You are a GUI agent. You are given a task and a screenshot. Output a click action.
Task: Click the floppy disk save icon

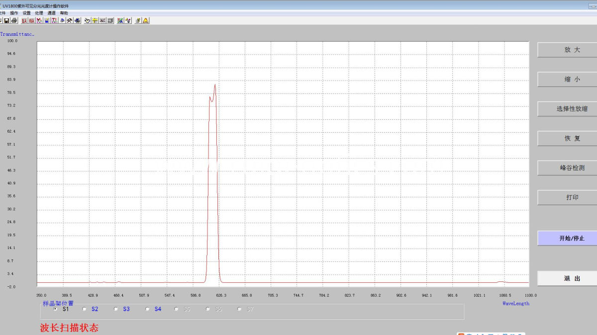[6, 20]
